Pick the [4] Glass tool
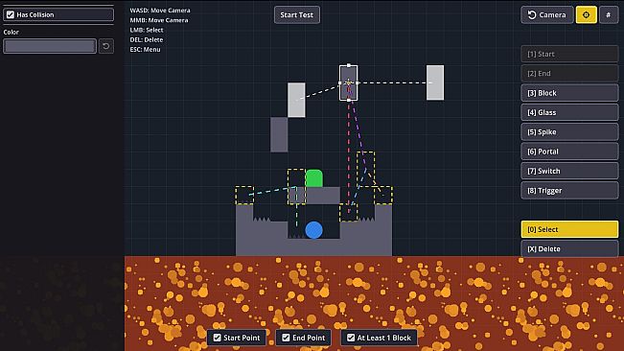The width and height of the screenshot is (624, 351). coord(569,112)
